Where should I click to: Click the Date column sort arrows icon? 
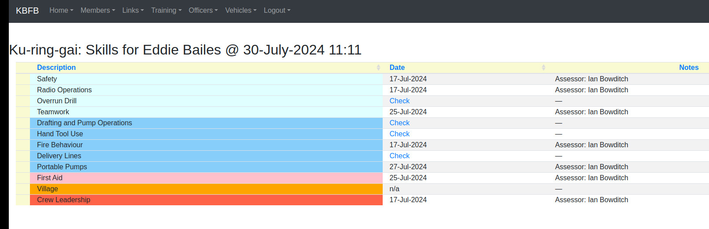click(543, 68)
